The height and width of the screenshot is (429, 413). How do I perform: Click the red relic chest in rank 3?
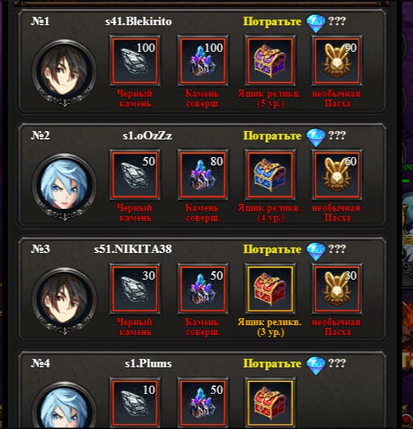point(270,290)
